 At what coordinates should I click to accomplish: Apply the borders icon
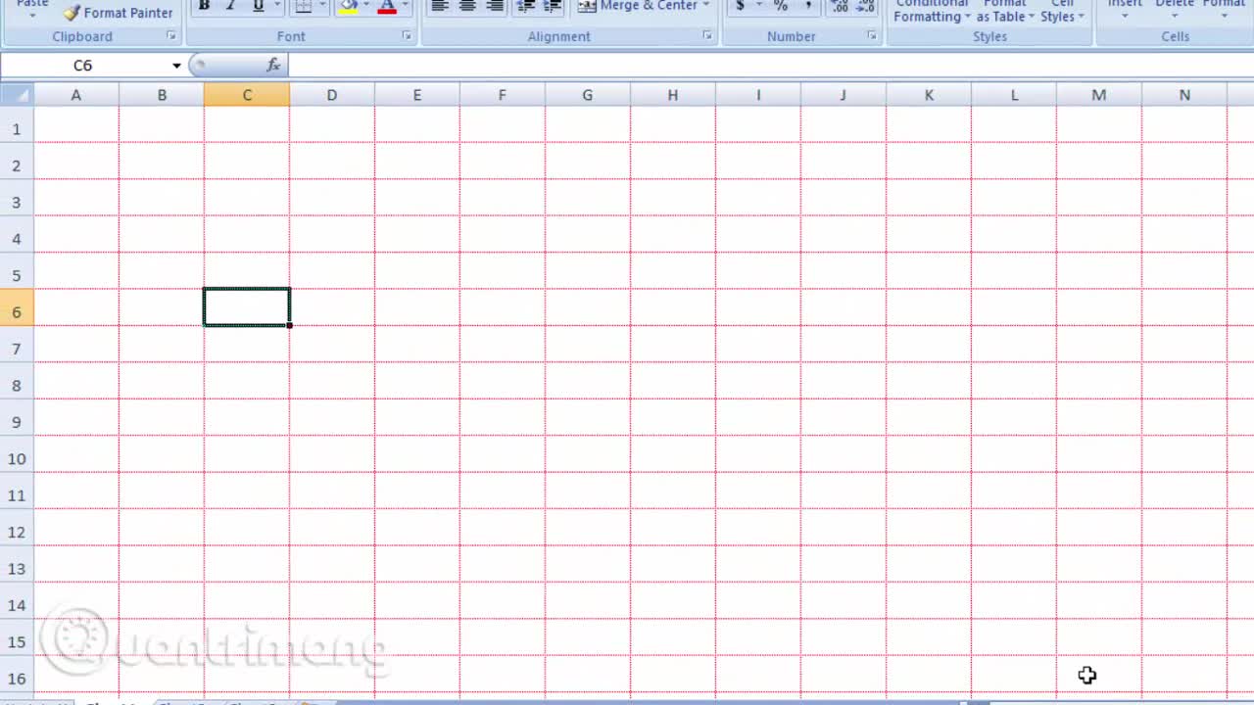(x=304, y=6)
